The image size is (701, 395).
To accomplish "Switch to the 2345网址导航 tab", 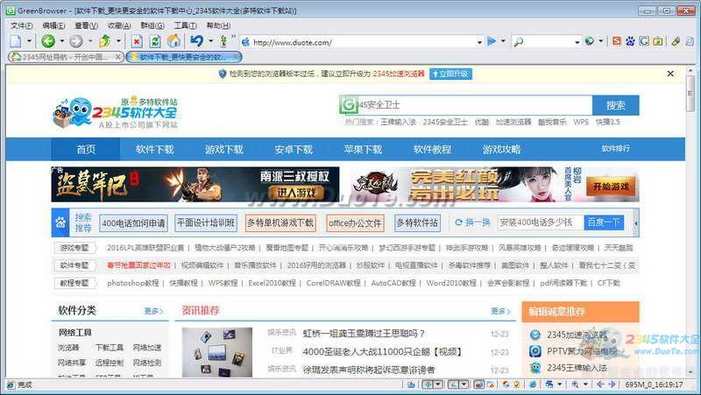I will (x=63, y=57).
